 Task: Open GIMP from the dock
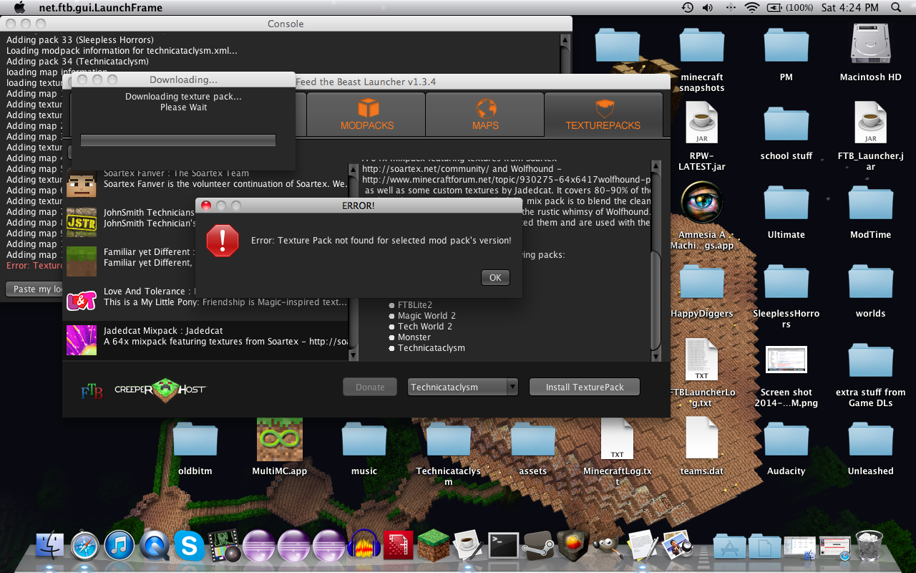pyautogui.click(x=608, y=546)
